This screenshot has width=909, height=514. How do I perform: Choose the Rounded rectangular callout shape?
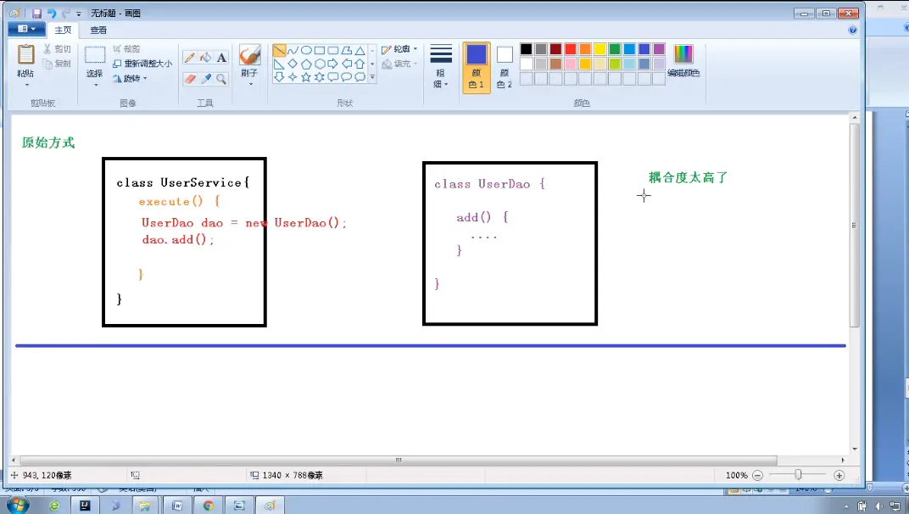pos(332,76)
